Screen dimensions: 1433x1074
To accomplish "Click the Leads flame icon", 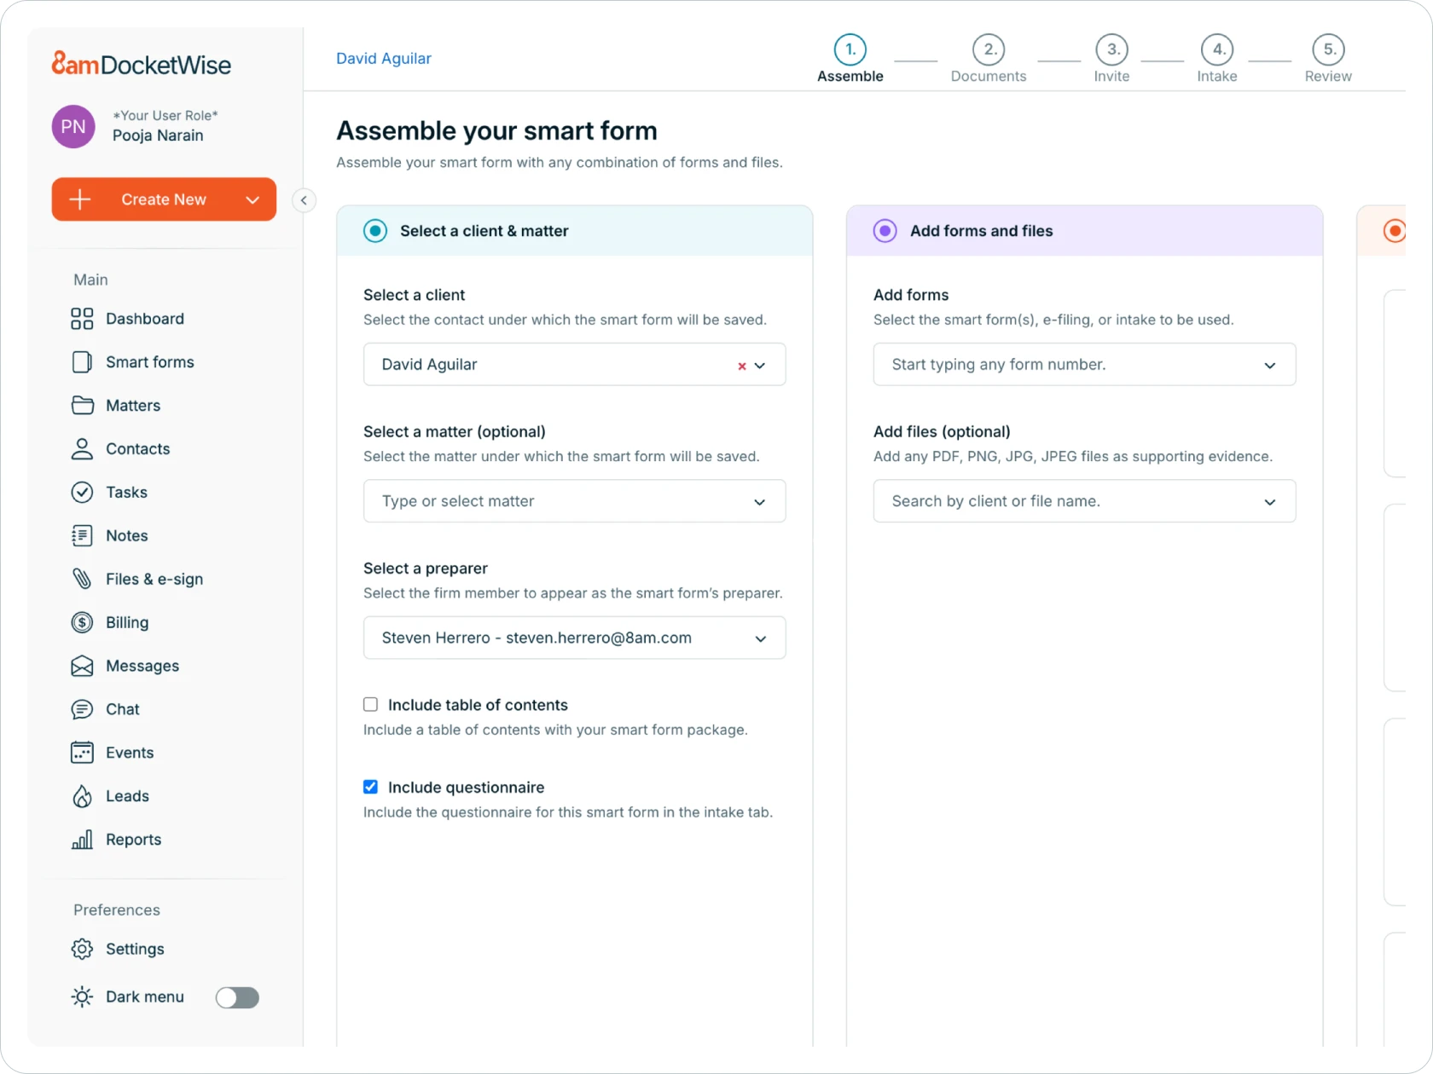I will click(82, 796).
